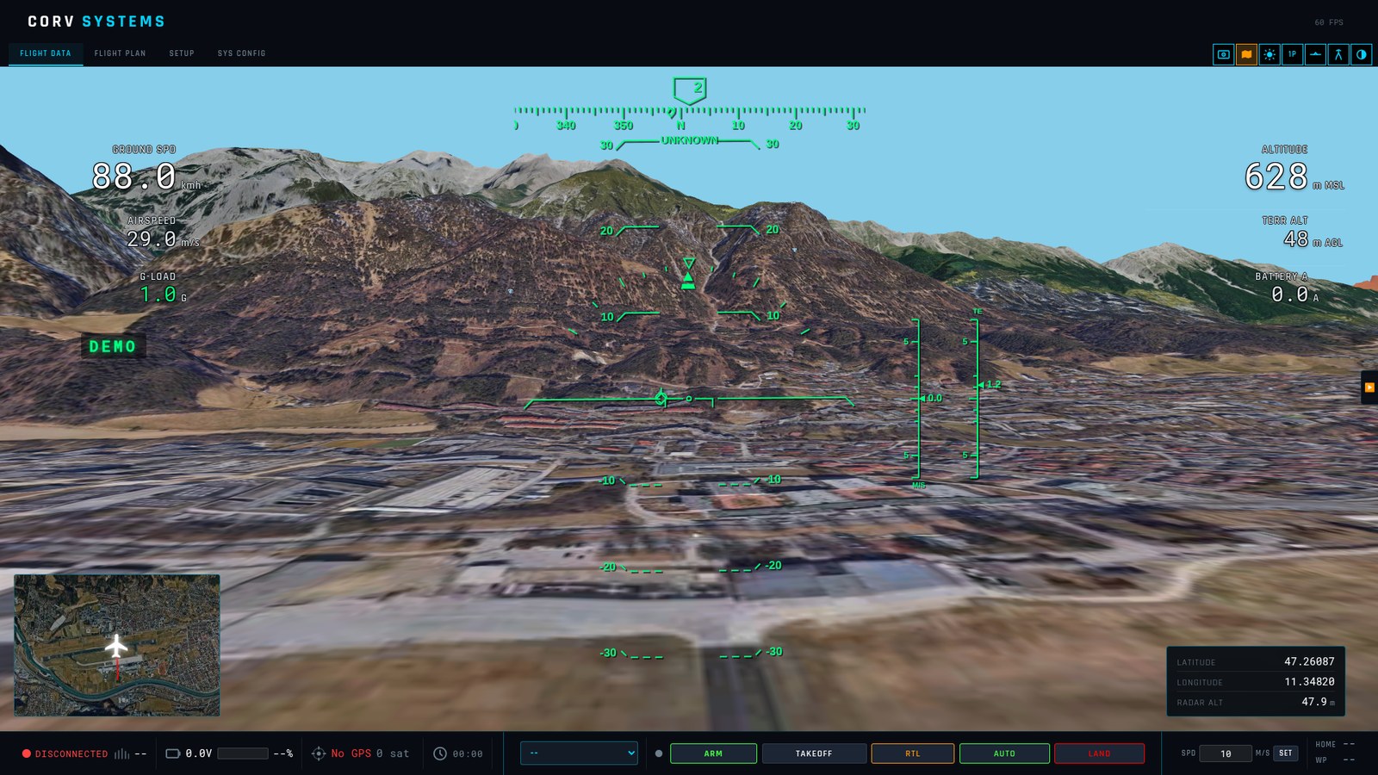The width and height of the screenshot is (1378, 775).
Task: Click the clock timer icon
Action: [440, 753]
